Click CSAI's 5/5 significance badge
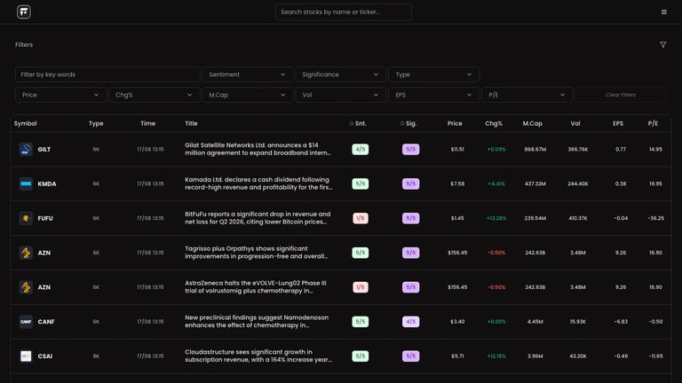The width and height of the screenshot is (682, 383). coord(410,356)
